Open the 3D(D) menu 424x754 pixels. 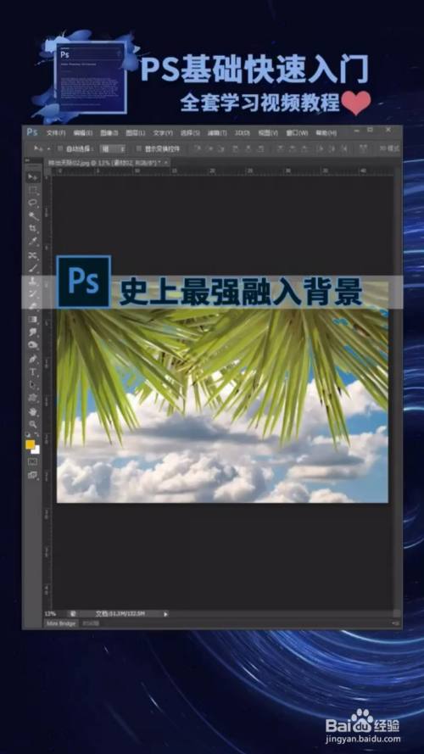(243, 132)
